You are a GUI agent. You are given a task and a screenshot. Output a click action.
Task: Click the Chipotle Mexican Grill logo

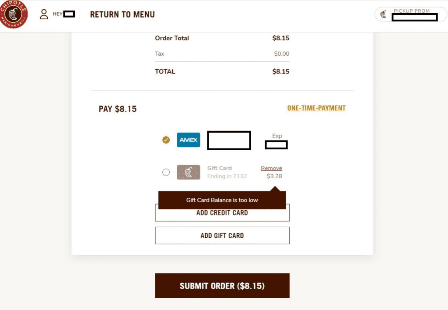pyautogui.click(x=14, y=14)
